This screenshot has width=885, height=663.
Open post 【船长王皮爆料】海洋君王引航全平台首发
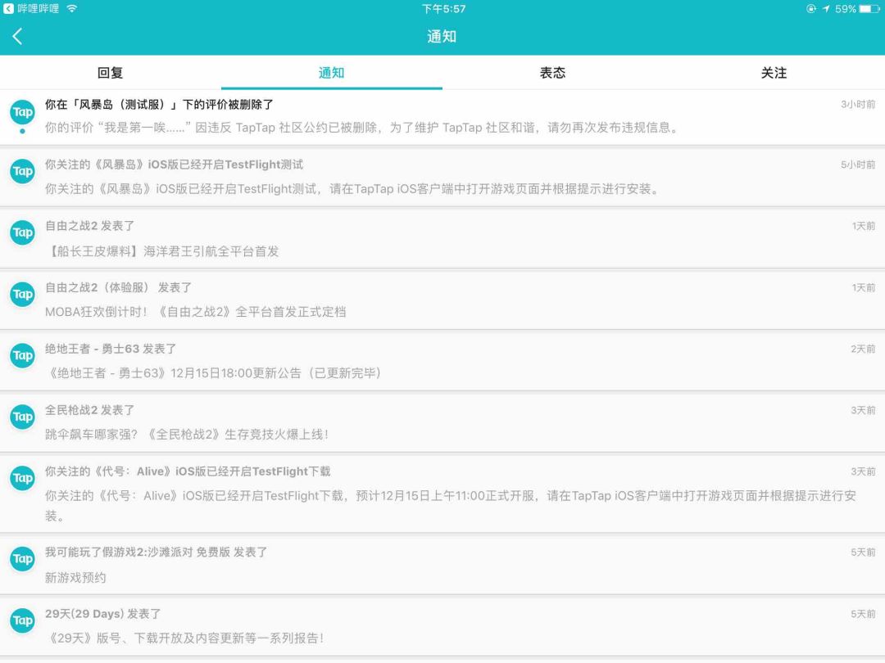[162, 251]
